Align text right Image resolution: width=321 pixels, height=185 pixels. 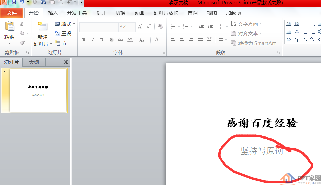click(x=191, y=39)
